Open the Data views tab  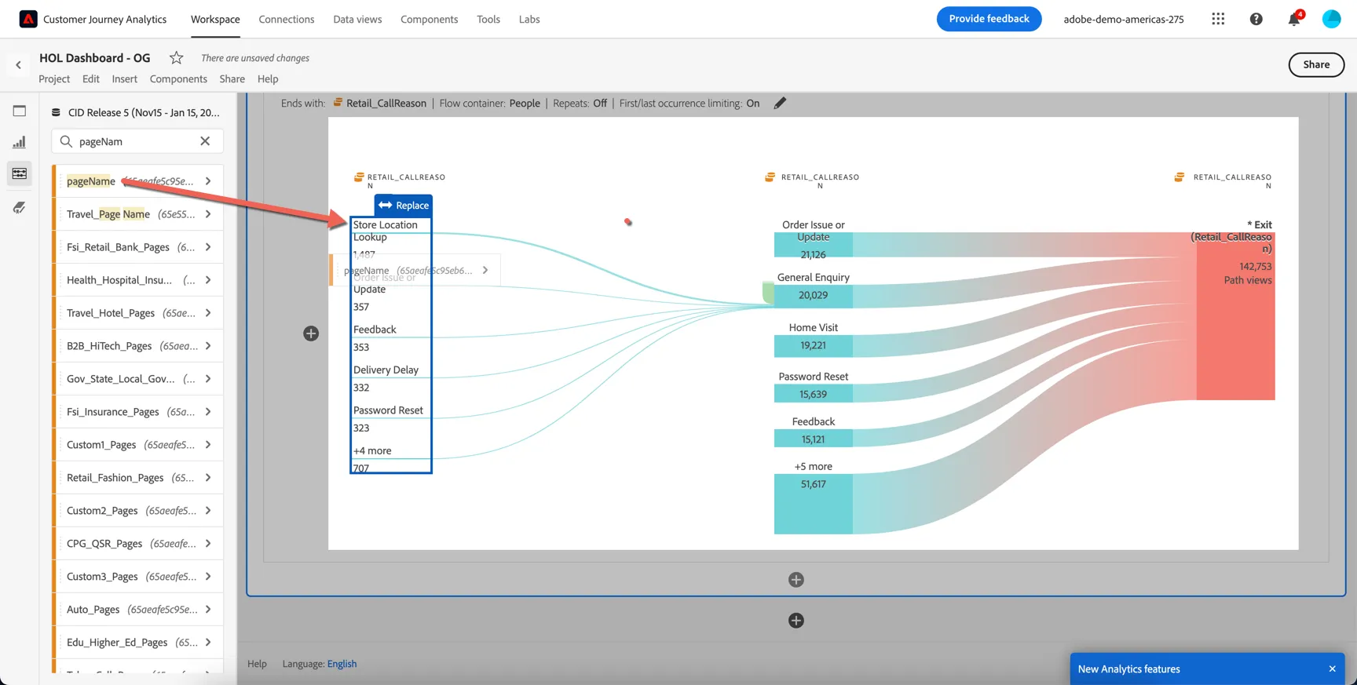[357, 19]
